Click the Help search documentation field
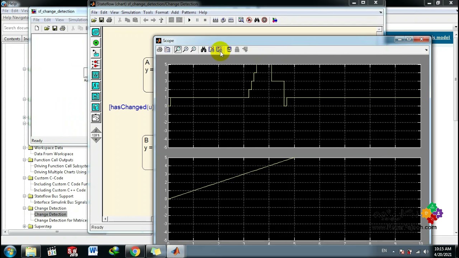The height and width of the screenshot is (258, 459). click(x=16, y=28)
